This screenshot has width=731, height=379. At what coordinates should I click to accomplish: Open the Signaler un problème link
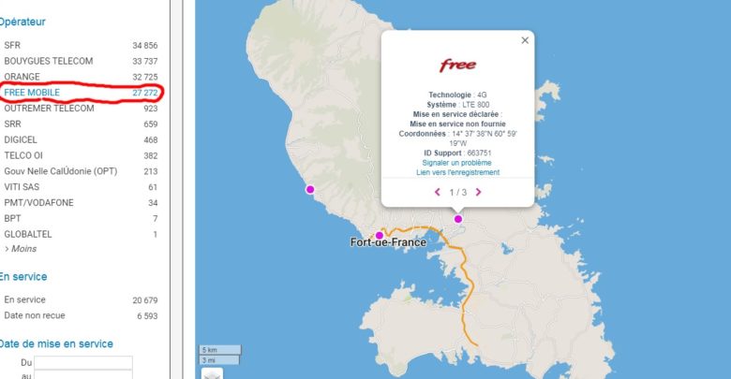pyautogui.click(x=457, y=163)
